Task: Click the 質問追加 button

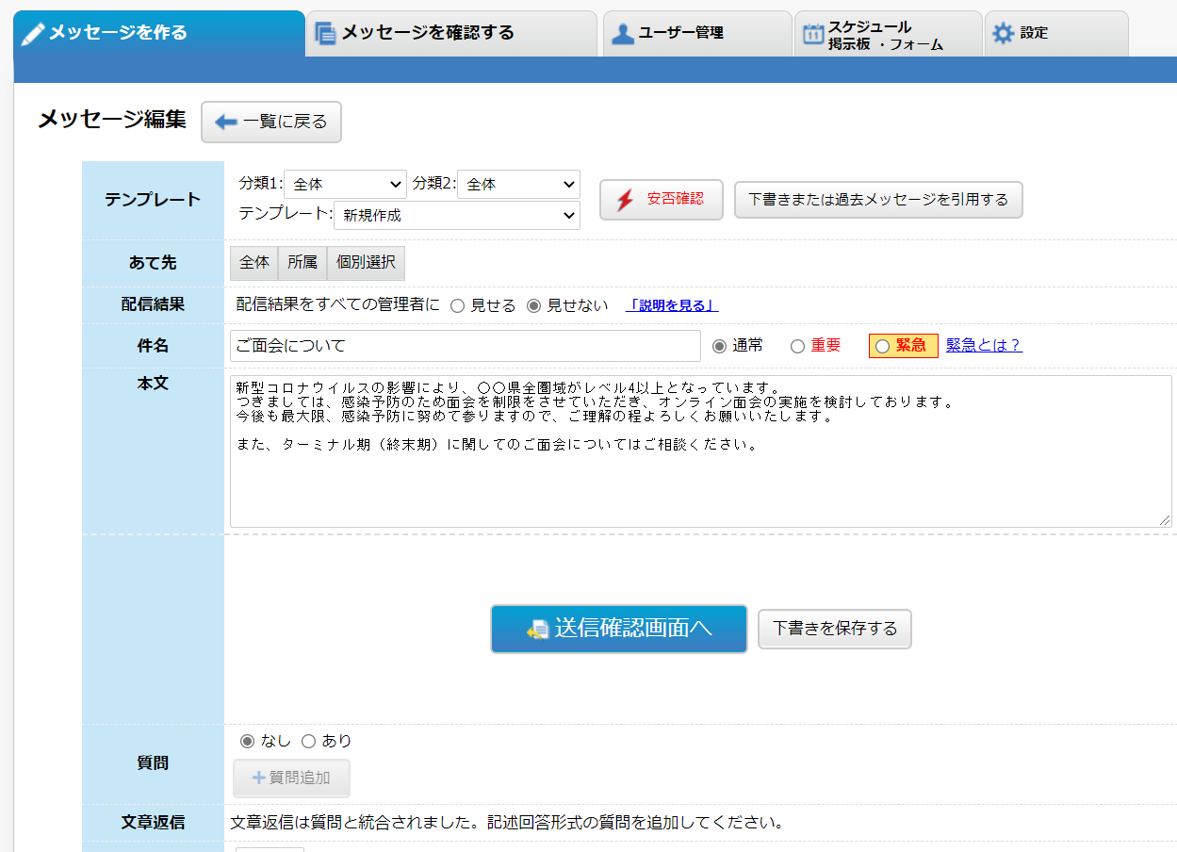Action: (292, 778)
